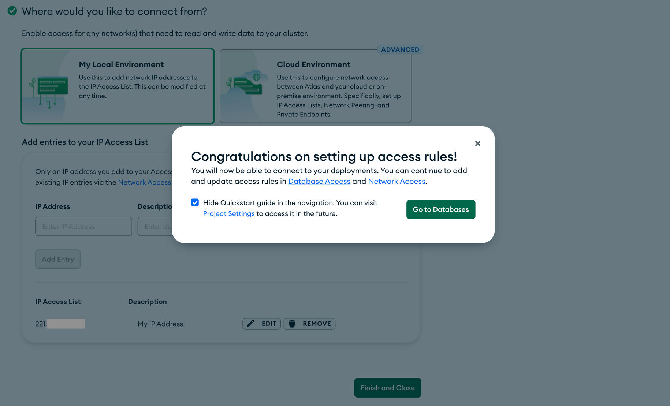Click Go to Databases button
This screenshot has height=406, width=670.
440,209
